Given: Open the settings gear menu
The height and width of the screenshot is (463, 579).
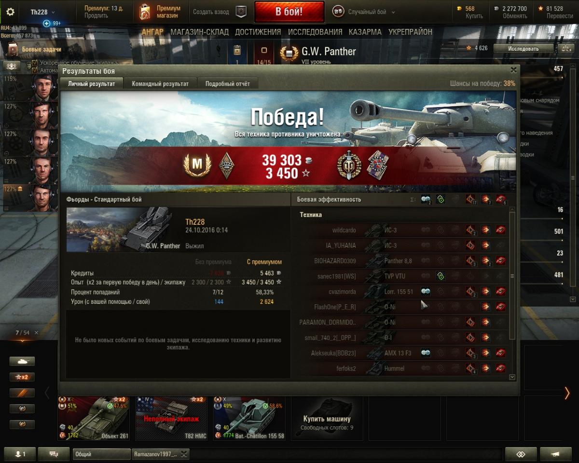Looking at the screenshot, I should tap(10, 12).
